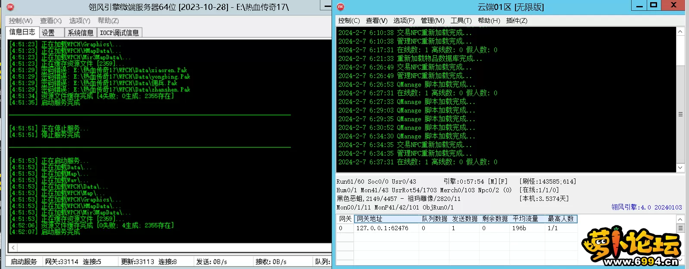
Task: Open the 控制(W) menu in micro-server window
Action: [21, 21]
